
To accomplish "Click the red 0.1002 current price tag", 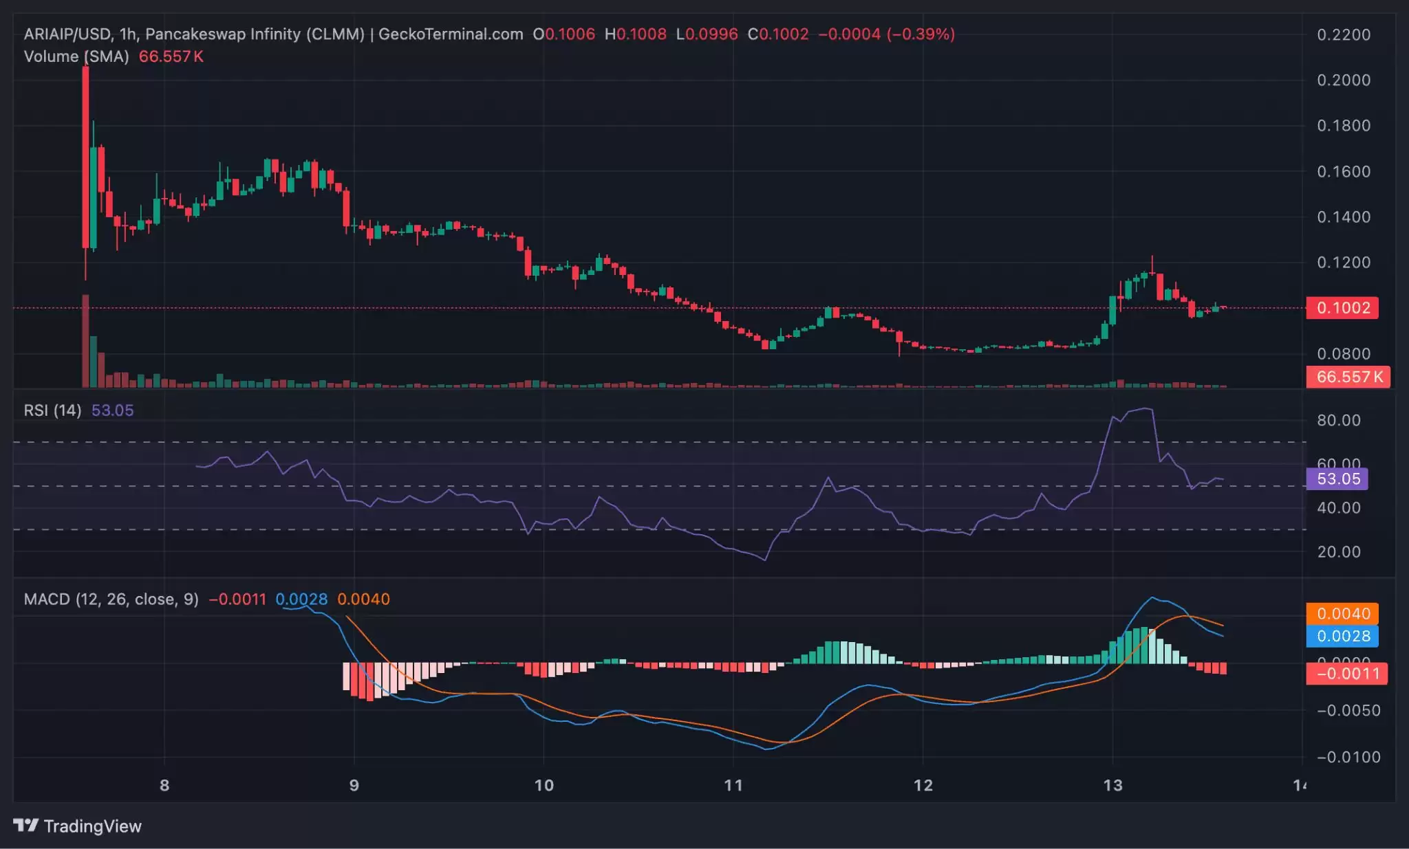I will coord(1342,308).
